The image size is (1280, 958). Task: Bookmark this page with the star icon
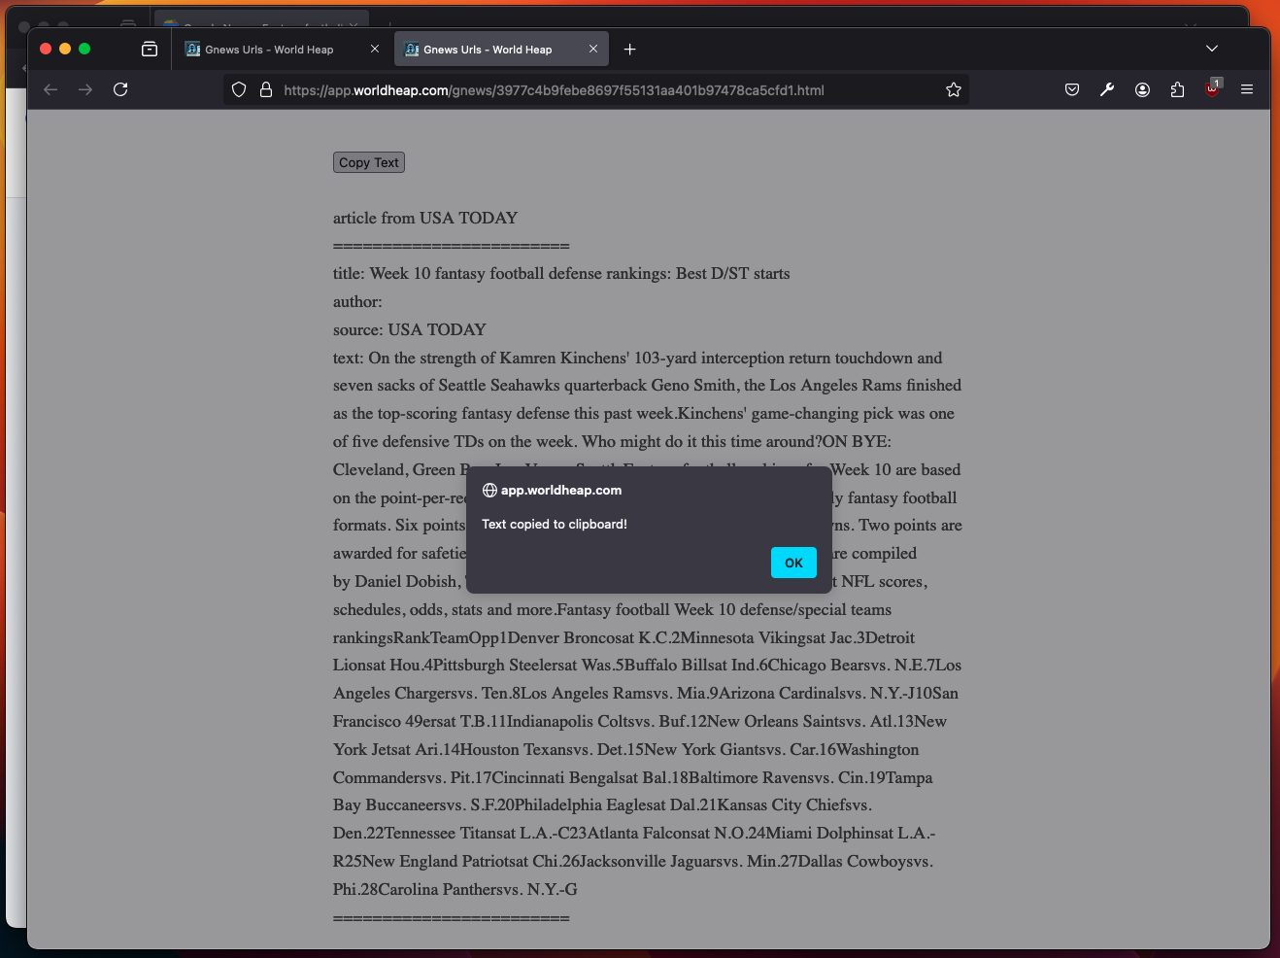pyautogui.click(x=954, y=89)
